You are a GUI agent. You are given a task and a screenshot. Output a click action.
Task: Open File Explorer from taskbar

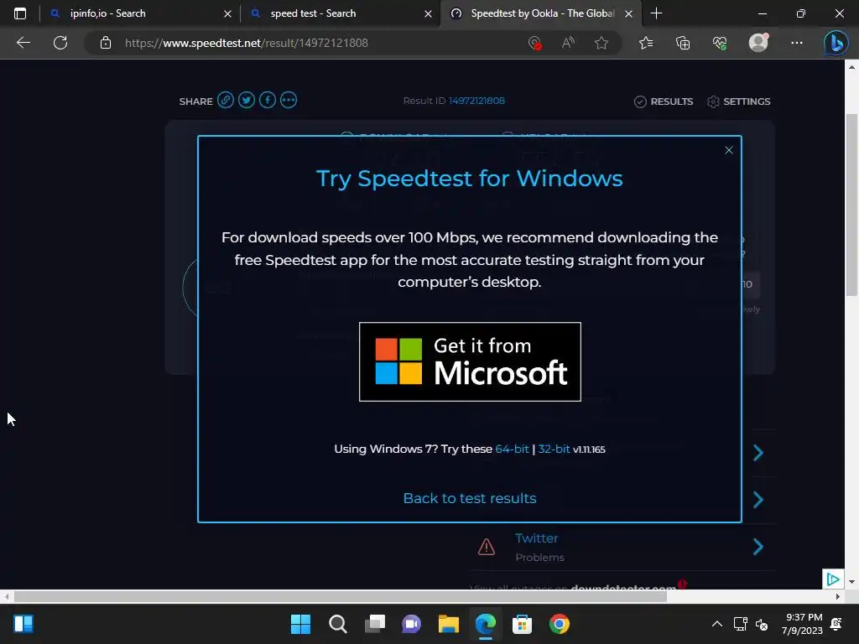(x=449, y=624)
